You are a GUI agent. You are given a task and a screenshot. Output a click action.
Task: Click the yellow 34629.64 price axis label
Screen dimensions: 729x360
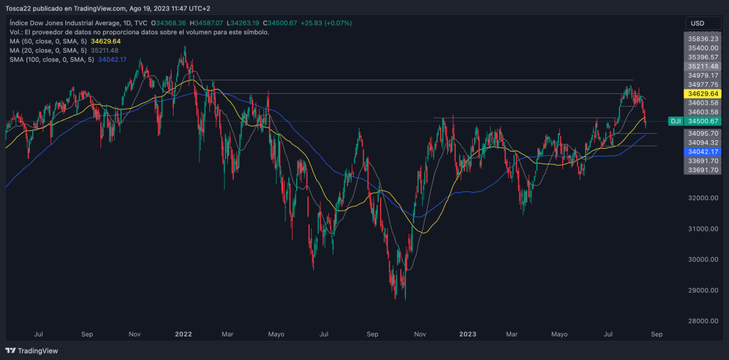tap(702, 94)
